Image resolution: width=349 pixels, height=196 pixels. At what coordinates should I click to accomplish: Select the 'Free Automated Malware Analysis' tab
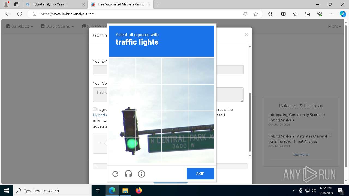click(121, 4)
